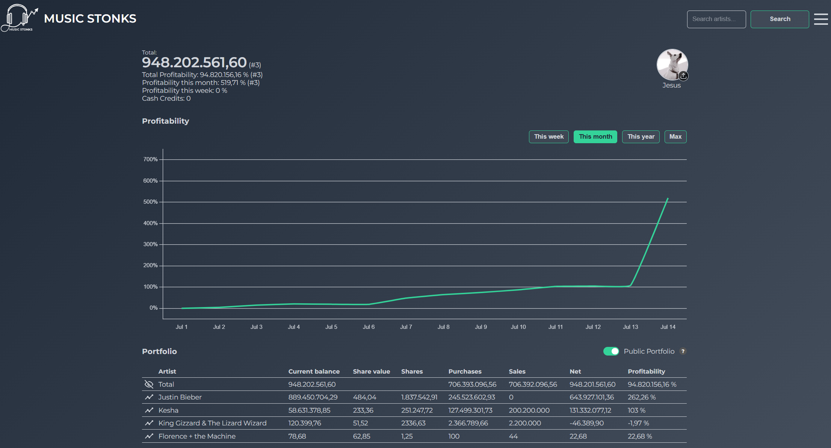Click Kesha sales 200.200.000
The height and width of the screenshot is (448, 831).
click(x=529, y=410)
